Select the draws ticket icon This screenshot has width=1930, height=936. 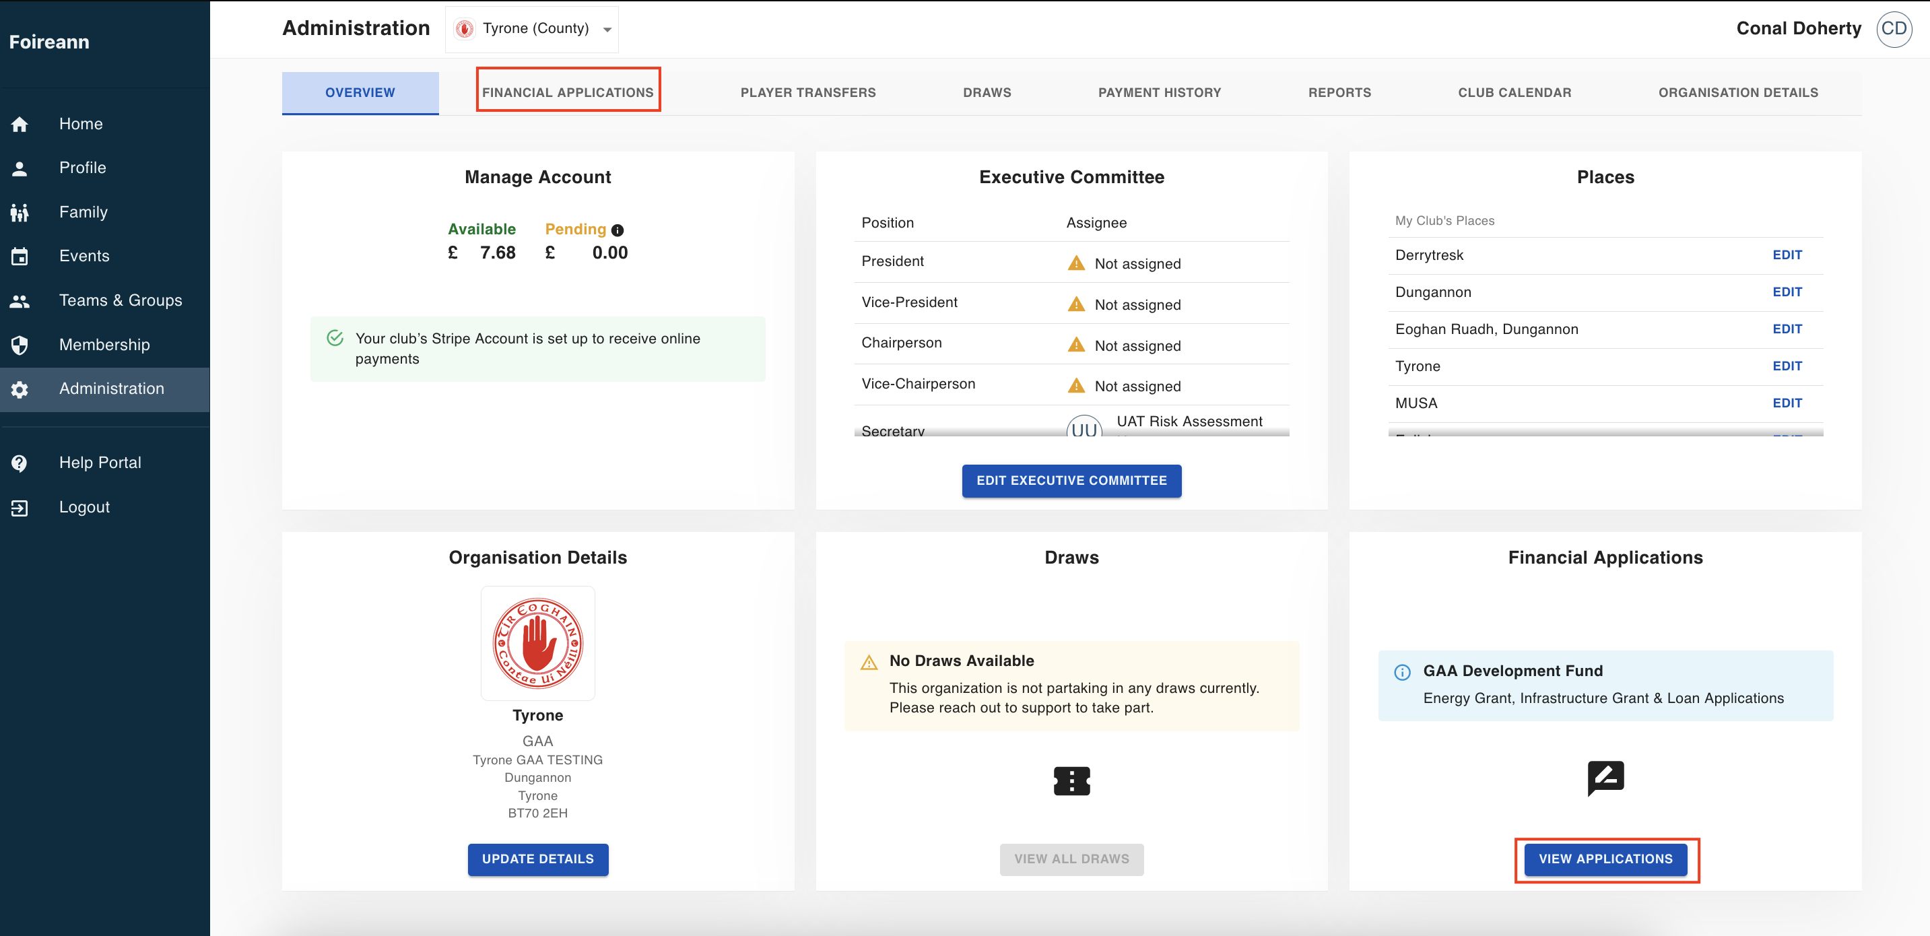[x=1071, y=781]
